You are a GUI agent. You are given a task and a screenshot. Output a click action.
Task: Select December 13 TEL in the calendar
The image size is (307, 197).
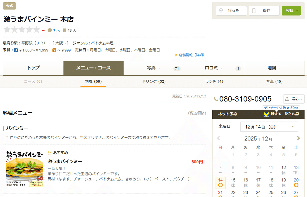tap(296, 170)
